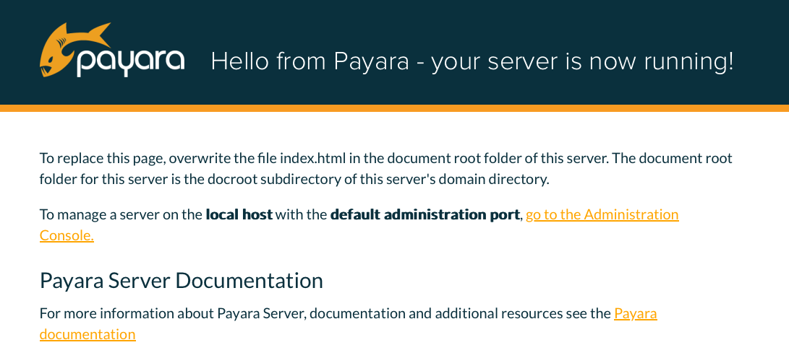Open the Administration Console link
Viewport: 789px width, 358px height.
point(602,214)
